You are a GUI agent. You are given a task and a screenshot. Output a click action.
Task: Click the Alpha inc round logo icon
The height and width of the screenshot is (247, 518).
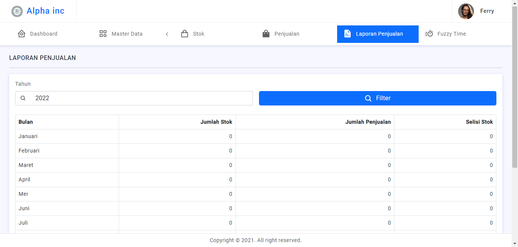coord(17,11)
